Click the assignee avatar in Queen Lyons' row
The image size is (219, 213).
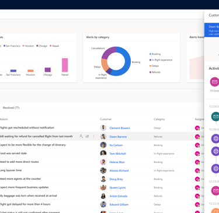coord(197,187)
